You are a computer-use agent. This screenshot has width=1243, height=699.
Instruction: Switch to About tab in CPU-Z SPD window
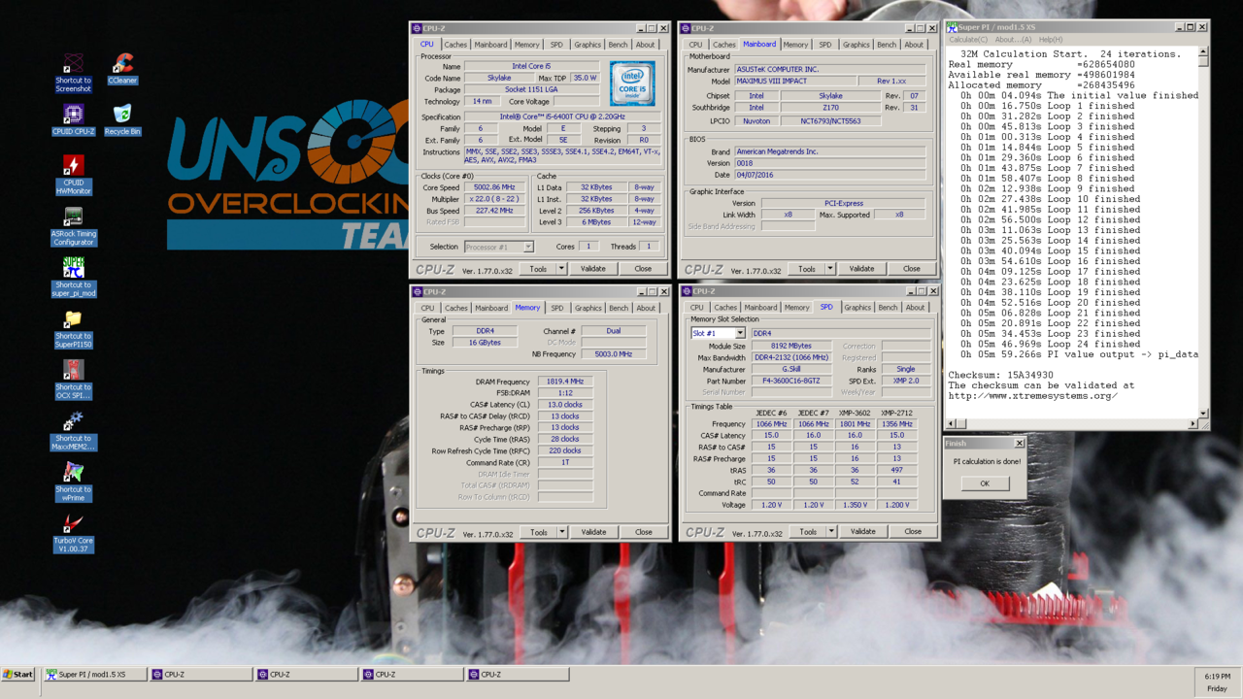(x=916, y=308)
